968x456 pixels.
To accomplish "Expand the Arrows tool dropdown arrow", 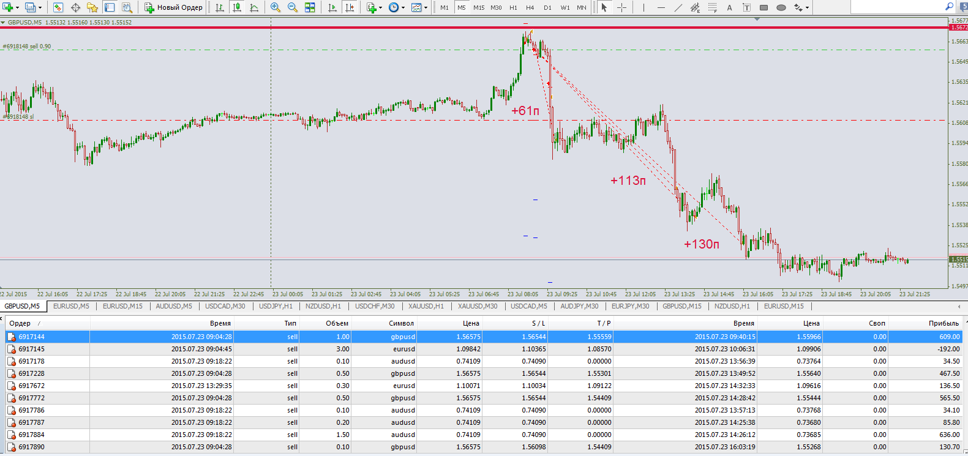I will point(808,7).
